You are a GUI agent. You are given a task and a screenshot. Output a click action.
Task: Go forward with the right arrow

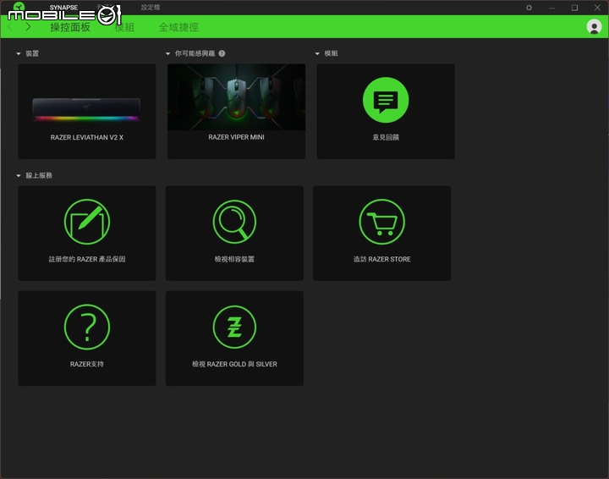coord(28,27)
